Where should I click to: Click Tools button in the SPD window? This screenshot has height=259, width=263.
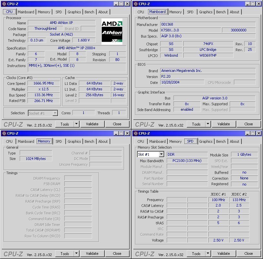point(196,253)
